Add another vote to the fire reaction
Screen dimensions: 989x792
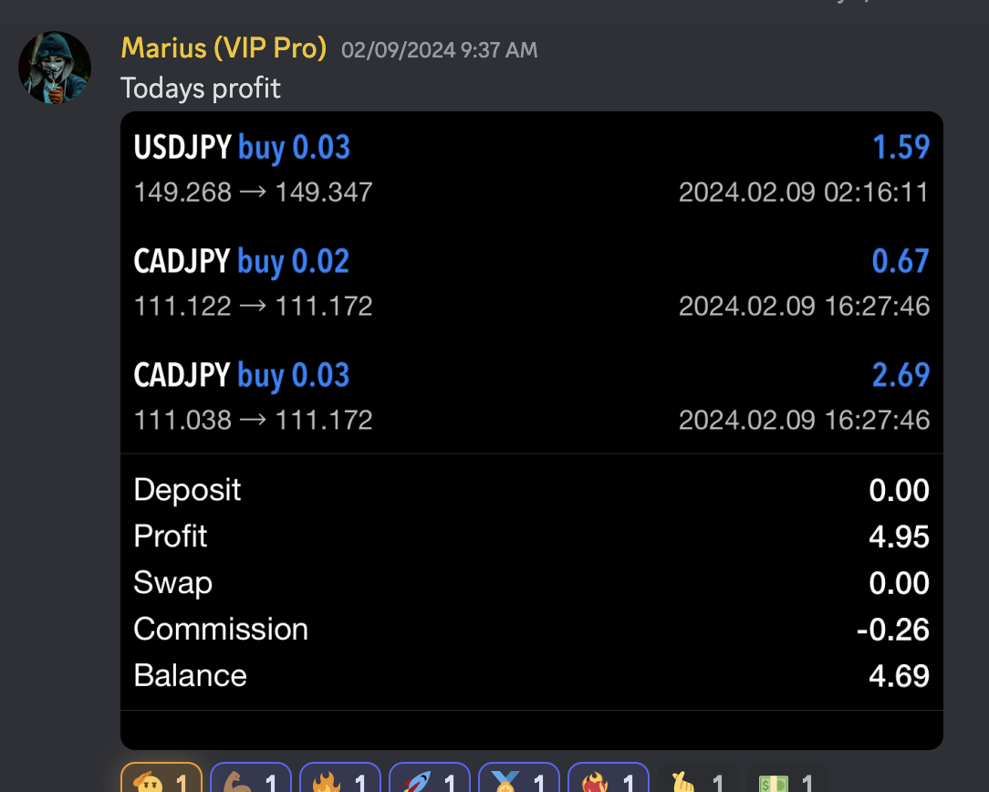click(x=339, y=782)
